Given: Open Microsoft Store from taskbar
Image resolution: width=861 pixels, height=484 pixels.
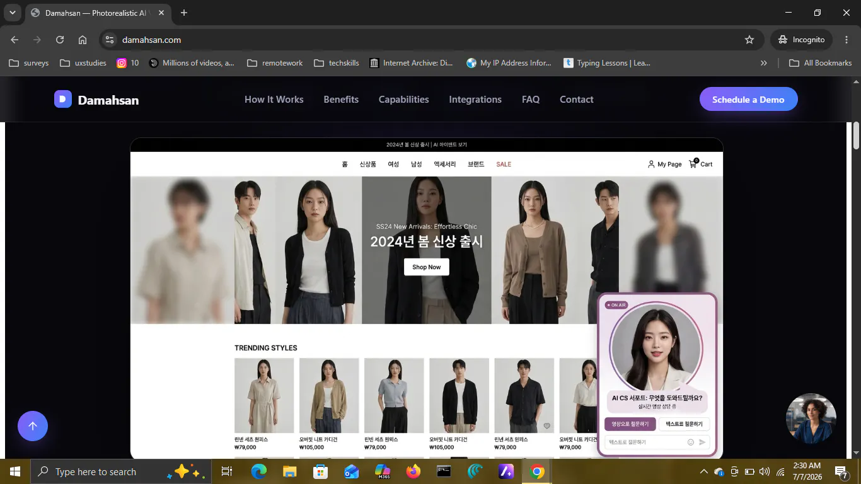Looking at the screenshot, I should tap(321, 471).
